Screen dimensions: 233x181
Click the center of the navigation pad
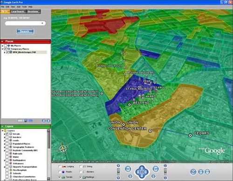pyautogui.click(x=142, y=172)
